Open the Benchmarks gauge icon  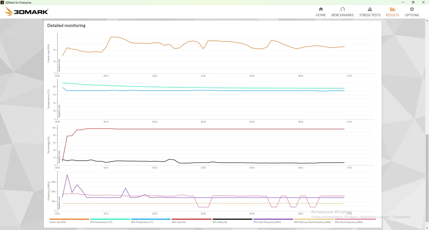[x=342, y=9]
